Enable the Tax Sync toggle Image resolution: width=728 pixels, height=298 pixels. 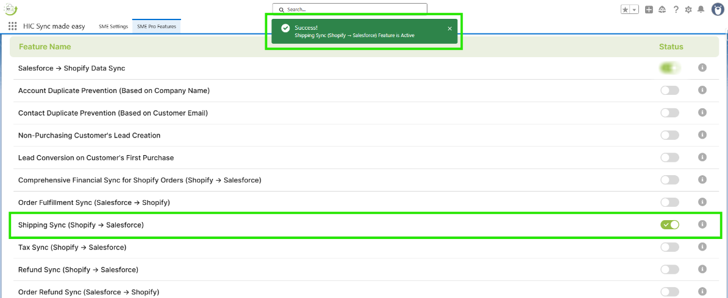pyautogui.click(x=669, y=248)
